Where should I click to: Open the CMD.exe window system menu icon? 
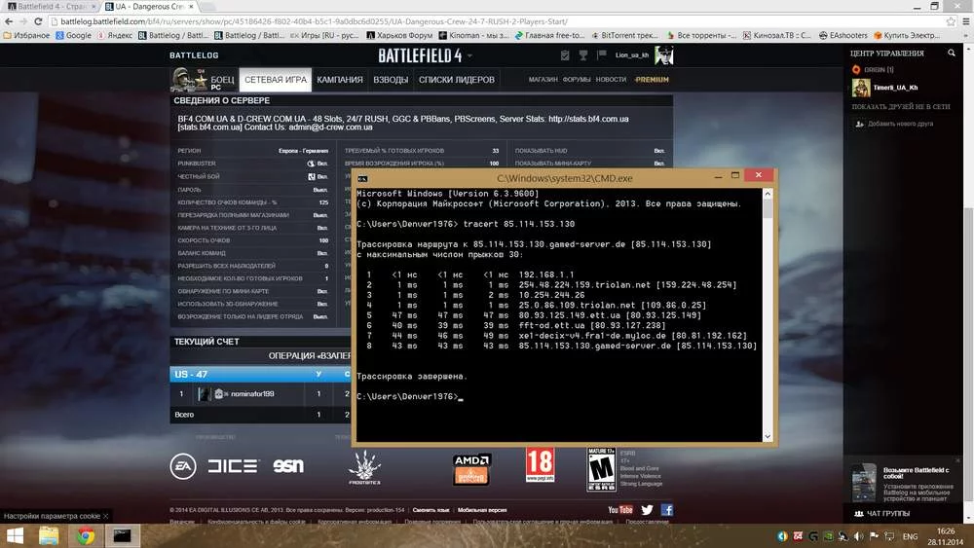coord(362,178)
